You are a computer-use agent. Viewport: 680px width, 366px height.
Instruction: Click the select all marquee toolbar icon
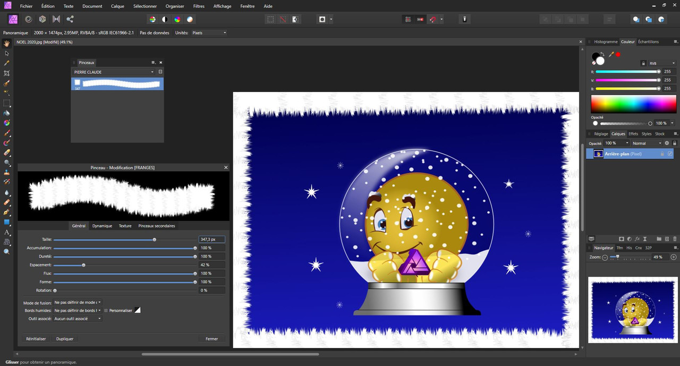[270, 19]
